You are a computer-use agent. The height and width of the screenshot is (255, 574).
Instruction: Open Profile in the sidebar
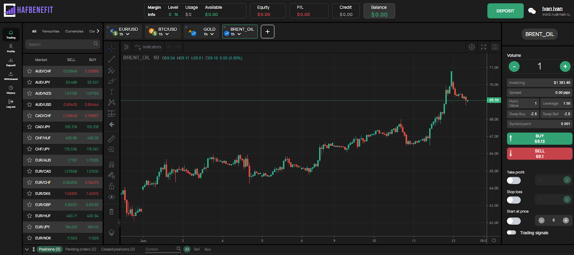click(11, 48)
